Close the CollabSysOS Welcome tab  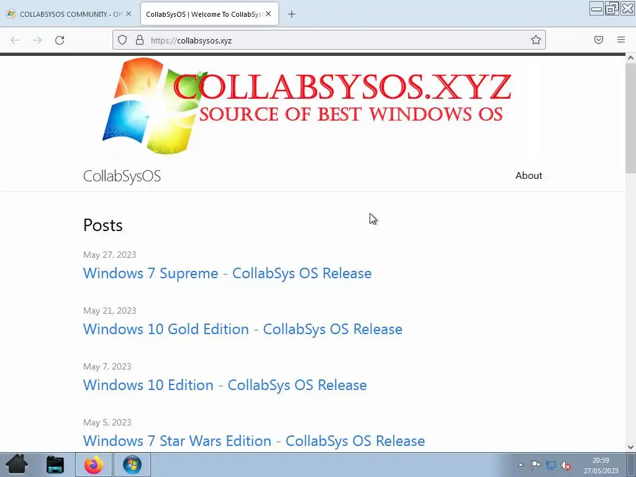click(x=268, y=14)
